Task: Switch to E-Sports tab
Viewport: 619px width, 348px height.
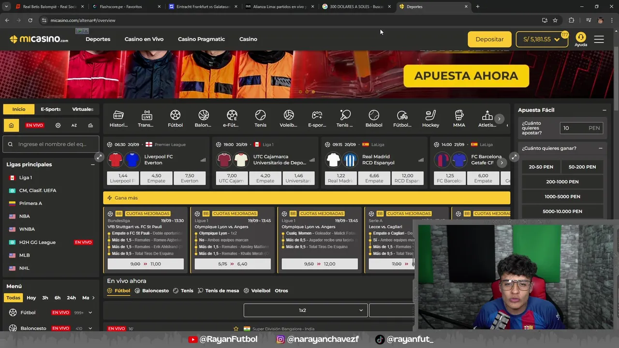Action: click(51, 109)
